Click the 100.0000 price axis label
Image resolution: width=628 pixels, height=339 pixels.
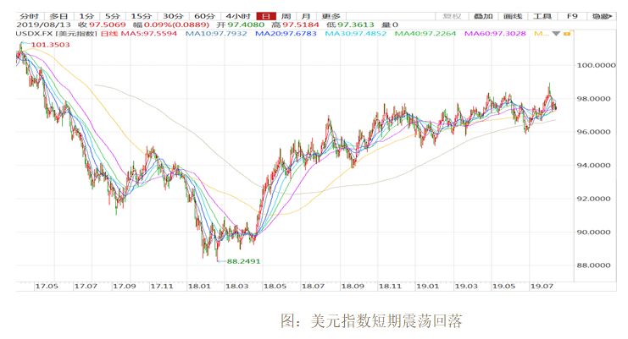coord(596,65)
